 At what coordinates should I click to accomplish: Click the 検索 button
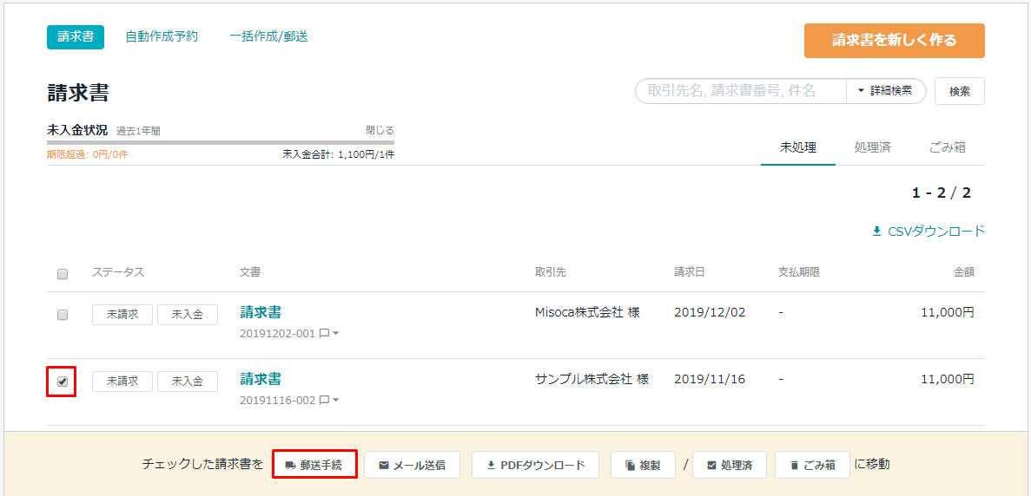tap(959, 91)
